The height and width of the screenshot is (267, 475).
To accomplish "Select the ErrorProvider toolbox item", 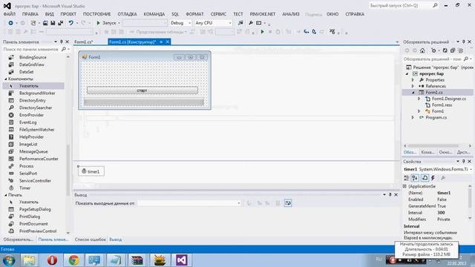I will [x=31, y=115].
